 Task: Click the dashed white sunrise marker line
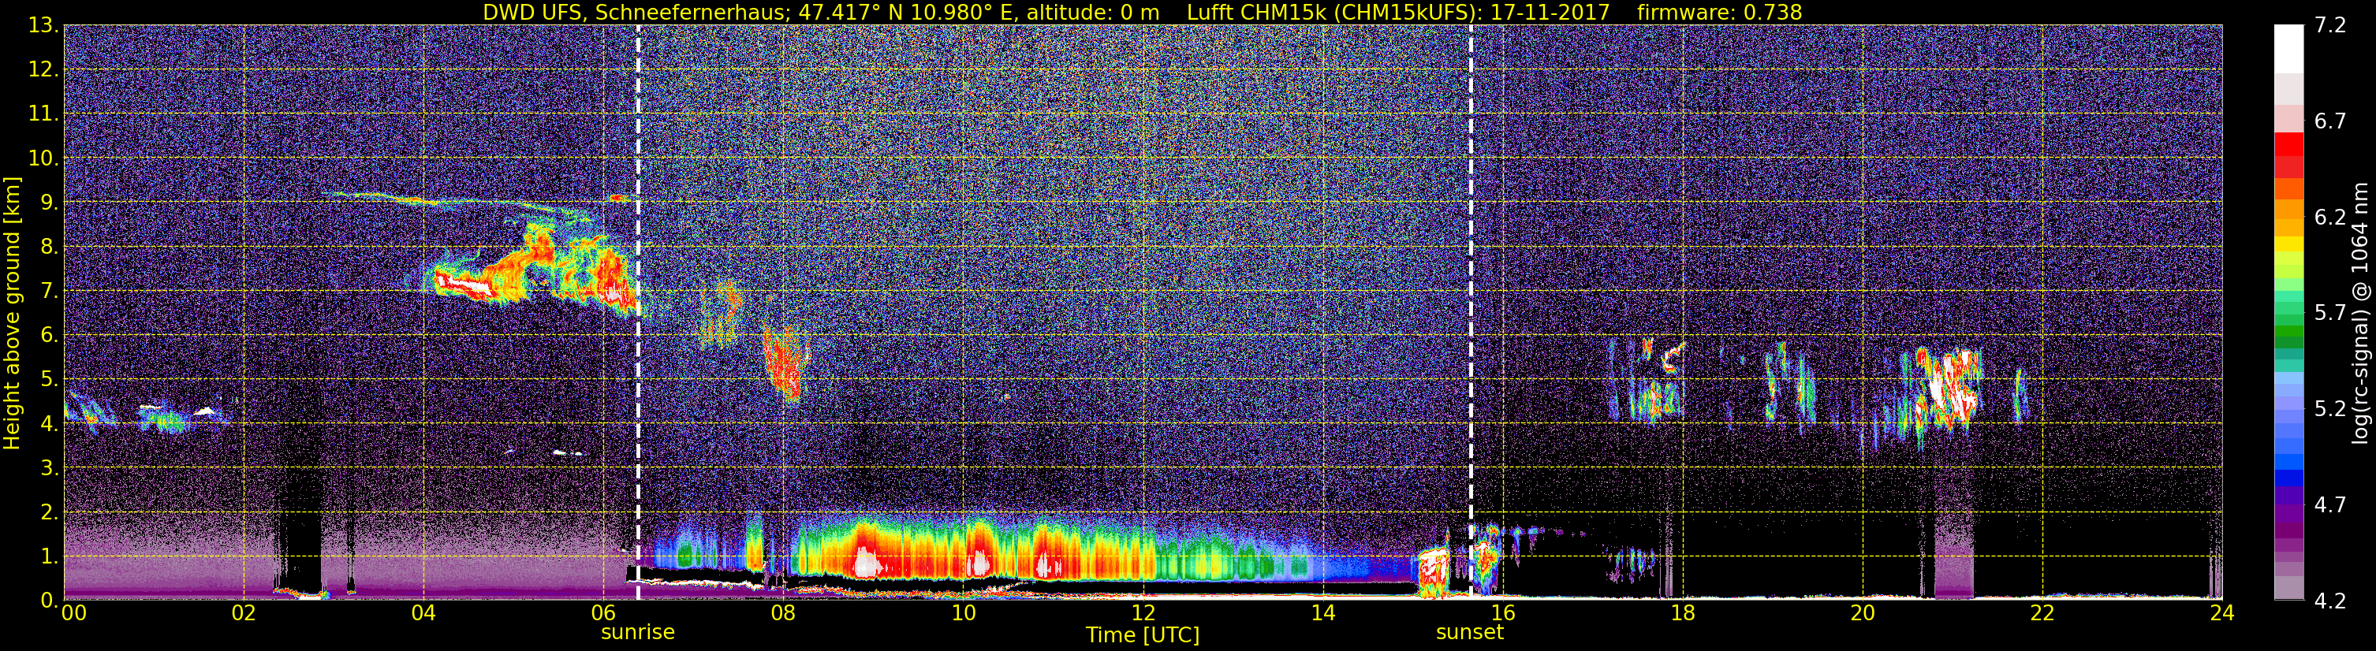pos(637,313)
